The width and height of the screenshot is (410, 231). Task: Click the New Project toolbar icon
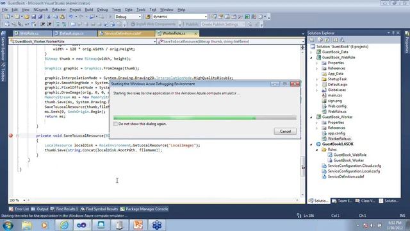7,17
